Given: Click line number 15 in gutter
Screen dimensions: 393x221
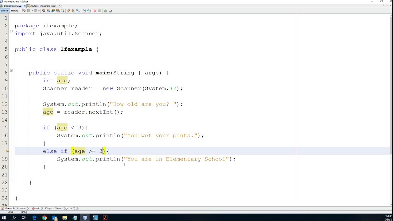Looking at the screenshot, I should tap(4, 128).
